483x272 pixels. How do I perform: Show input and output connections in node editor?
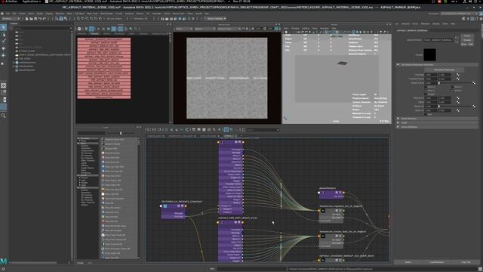click(154, 130)
